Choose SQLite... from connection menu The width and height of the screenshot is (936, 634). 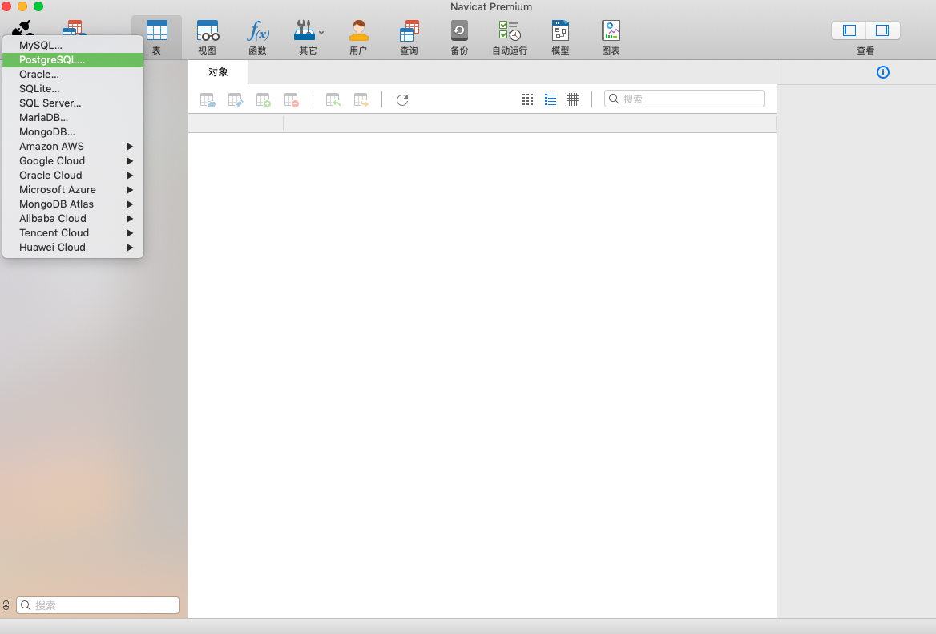(73, 88)
